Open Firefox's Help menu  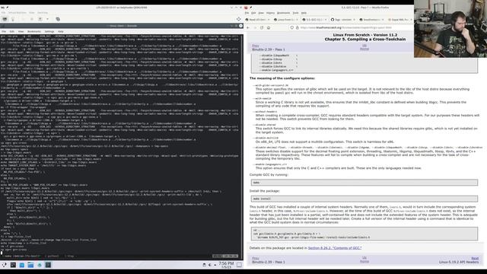point(304,13)
